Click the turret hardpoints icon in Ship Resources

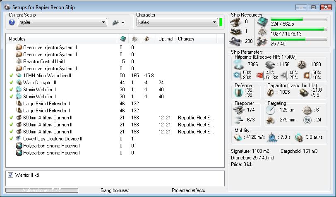pyautogui.click(x=235, y=22)
